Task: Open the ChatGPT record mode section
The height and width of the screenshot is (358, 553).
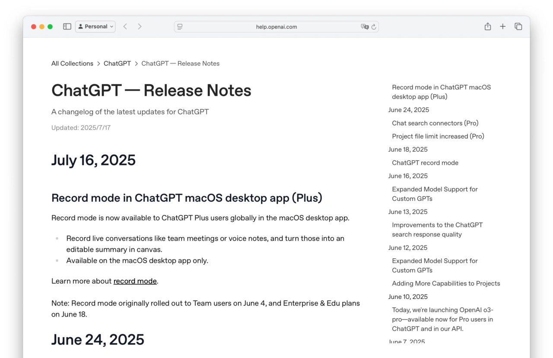Action: (425, 163)
